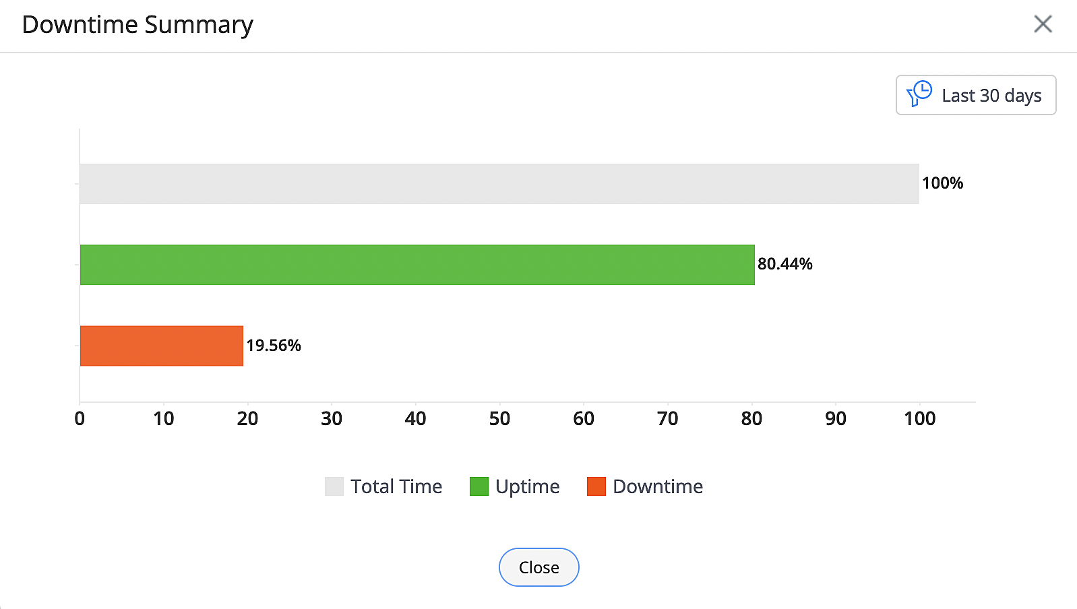This screenshot has width=1077, height=609.
Task: Select the gray Total Time bar
Action: click(499, 183)
